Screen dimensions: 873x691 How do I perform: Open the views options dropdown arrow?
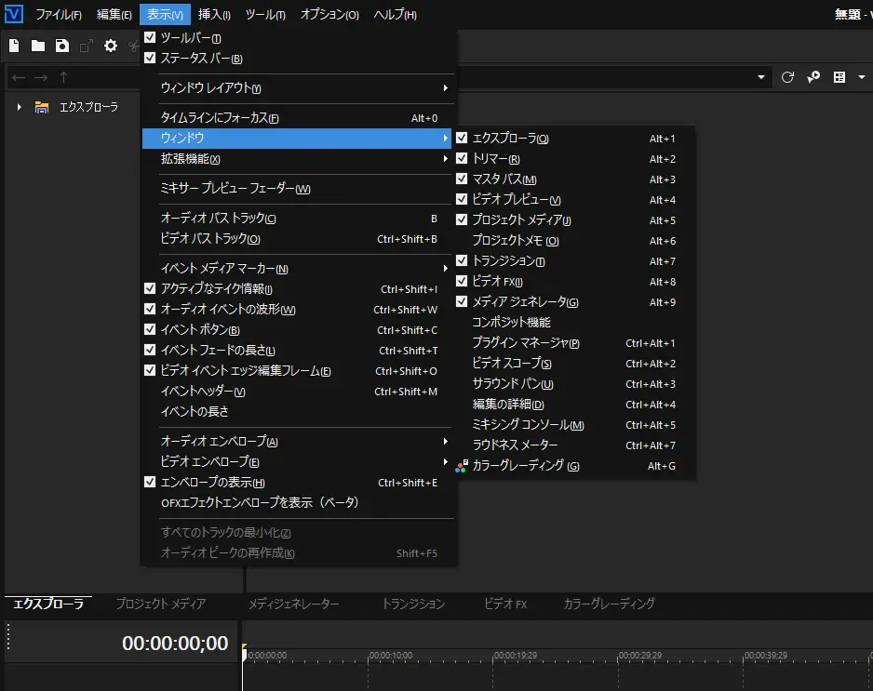click(x=862, y=77)
